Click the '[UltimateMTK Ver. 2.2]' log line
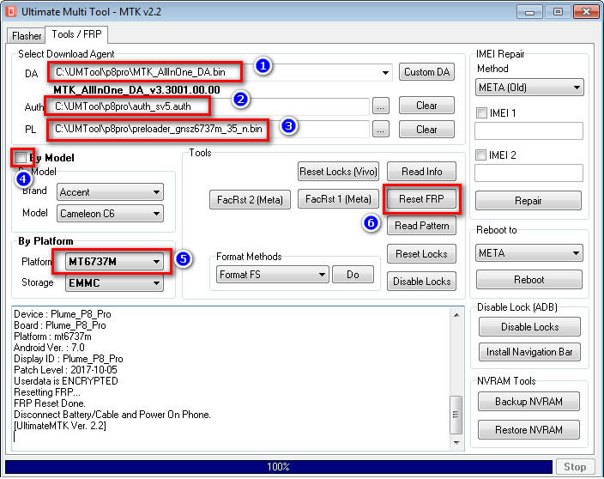This screenshot has height=479, width=604. pyautogui.click(x=60, y=426)
